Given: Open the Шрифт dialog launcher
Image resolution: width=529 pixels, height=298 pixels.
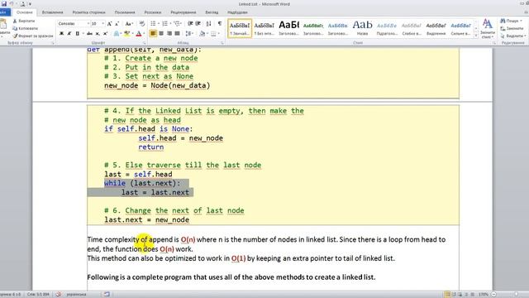Looking at the screenshot, I should click(x=145, y=43).
